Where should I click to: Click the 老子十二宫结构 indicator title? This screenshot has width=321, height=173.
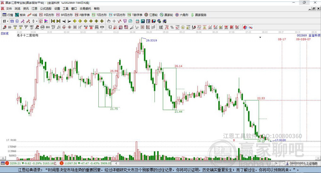(28, 35)
